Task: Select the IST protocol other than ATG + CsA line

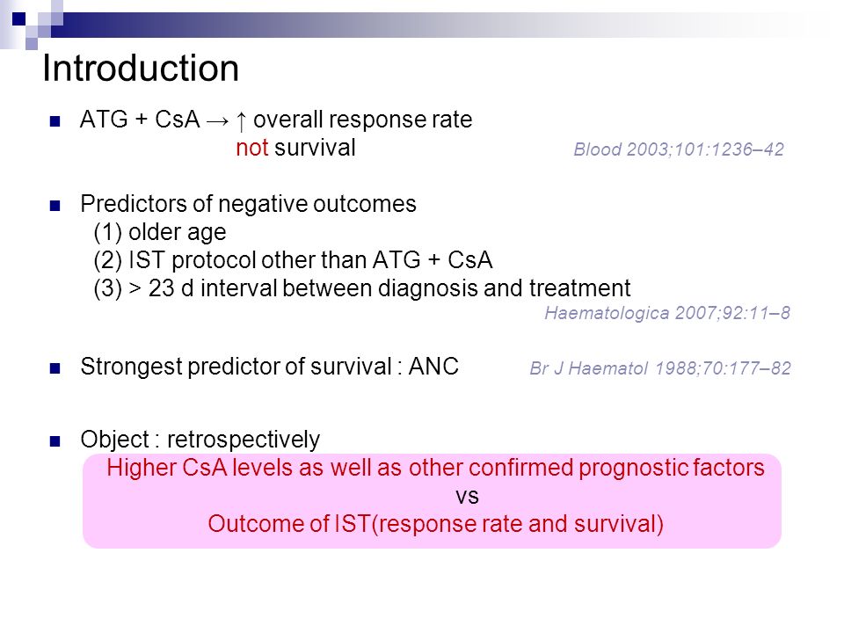Action: pos(293,260)
